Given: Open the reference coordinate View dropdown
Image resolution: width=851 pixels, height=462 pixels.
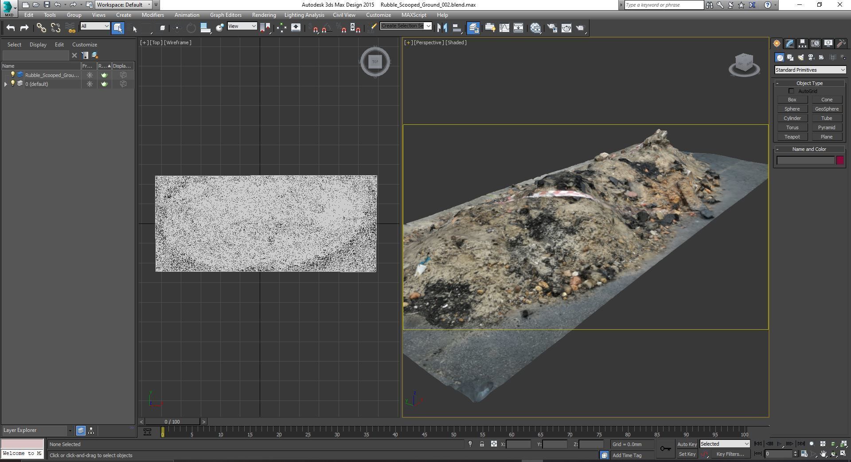Looking at the screenshot, I should pyautogui.click(x=242, y=26).
